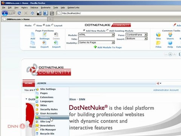Click the Copy page icon
Viewport: 181px width, 136px height.
[x=33, y=43]
